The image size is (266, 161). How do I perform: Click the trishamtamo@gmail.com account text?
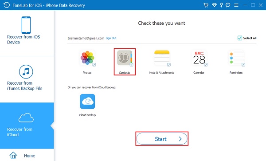click(x=86, y=38)
